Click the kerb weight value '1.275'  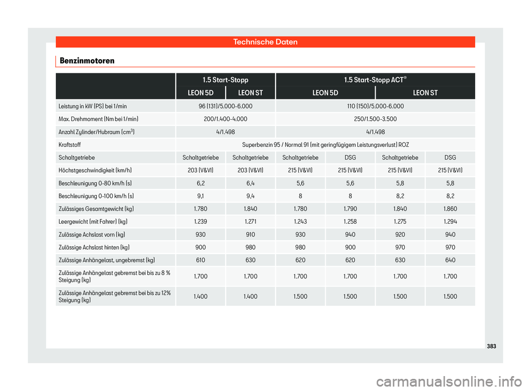(400, 222)
